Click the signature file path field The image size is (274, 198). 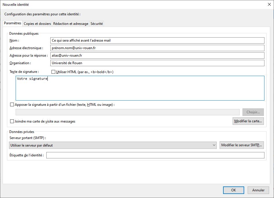pyautogui.click(x=127, y=112)
